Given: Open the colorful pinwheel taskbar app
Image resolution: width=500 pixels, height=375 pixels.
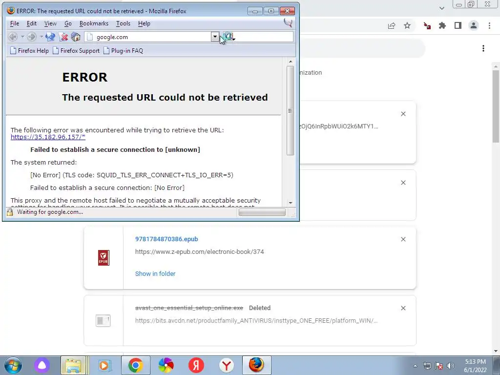Looking at the screenshot, I should click(x=166, y=365).
